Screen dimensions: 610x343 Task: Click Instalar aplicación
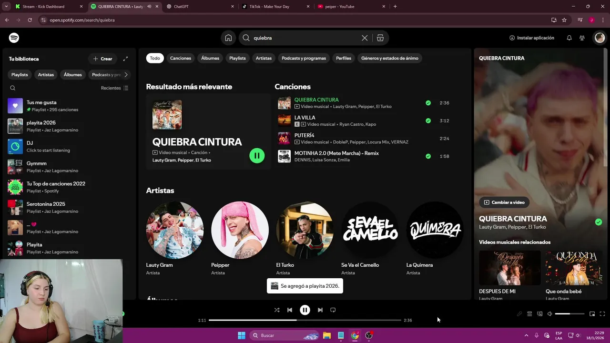point(532,38)
